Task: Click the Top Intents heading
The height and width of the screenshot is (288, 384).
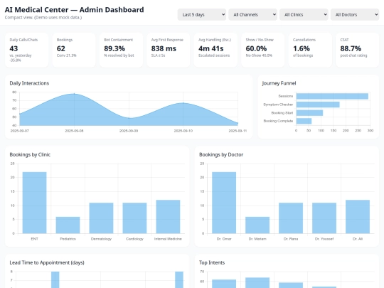Action: 212,263
